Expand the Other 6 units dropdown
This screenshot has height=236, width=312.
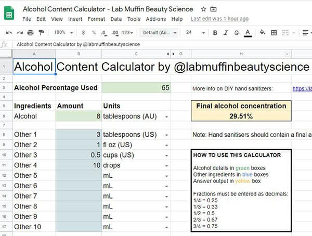click(x=166, y=187)
